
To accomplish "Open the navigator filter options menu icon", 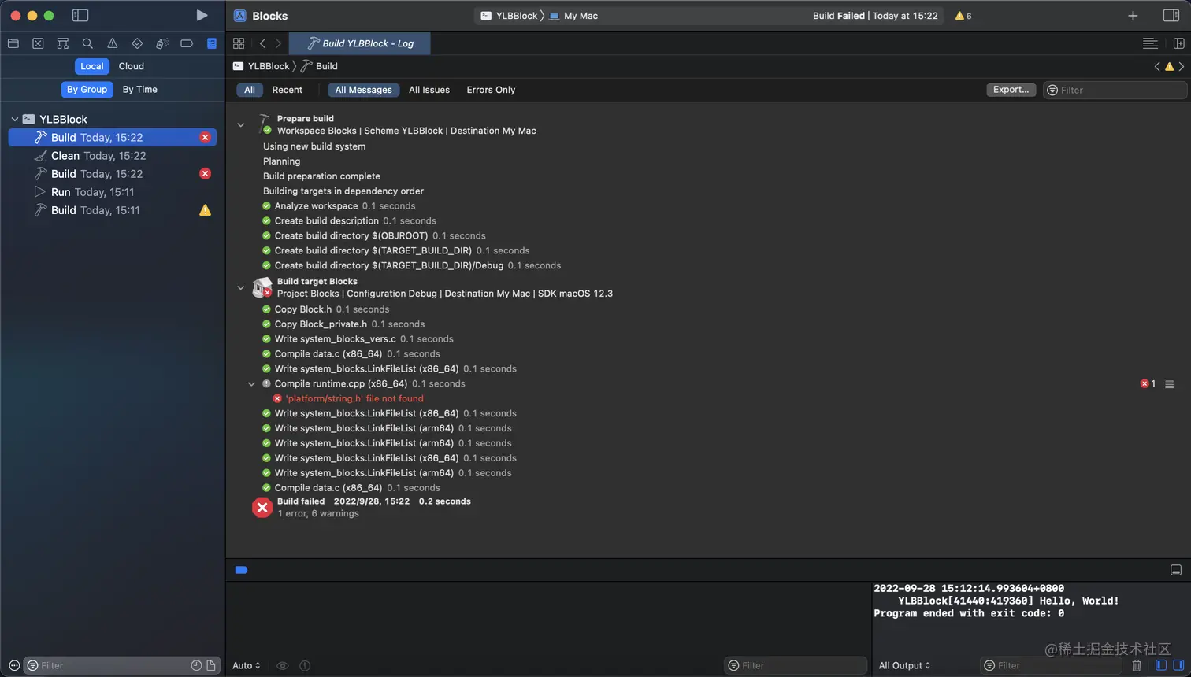I will (14, 665).
